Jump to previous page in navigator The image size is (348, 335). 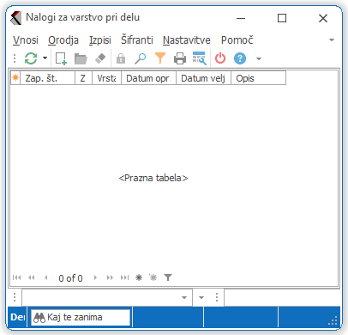[x=32, y=277]
